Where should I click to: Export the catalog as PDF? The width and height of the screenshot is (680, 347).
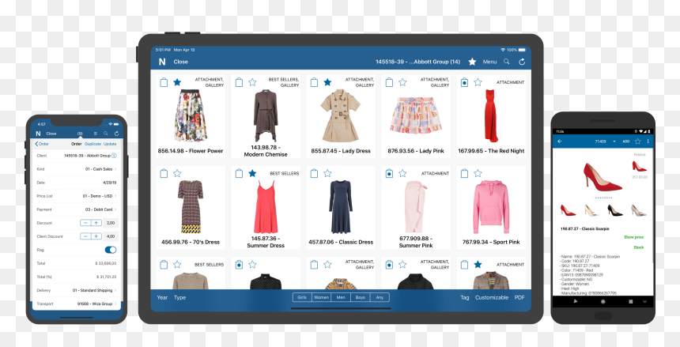(x=519, y=297)
